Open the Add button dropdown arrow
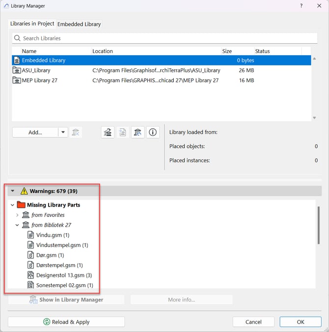 tap(63, 132)
